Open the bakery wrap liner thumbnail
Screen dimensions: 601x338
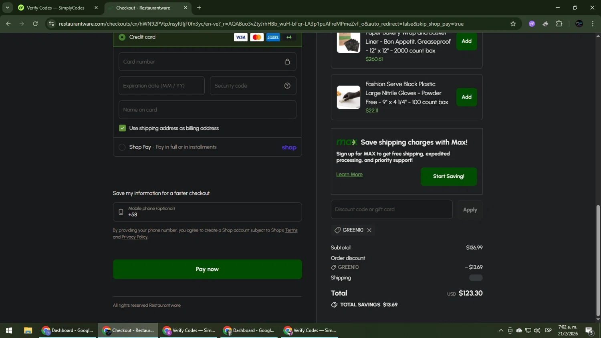(348, 42)
